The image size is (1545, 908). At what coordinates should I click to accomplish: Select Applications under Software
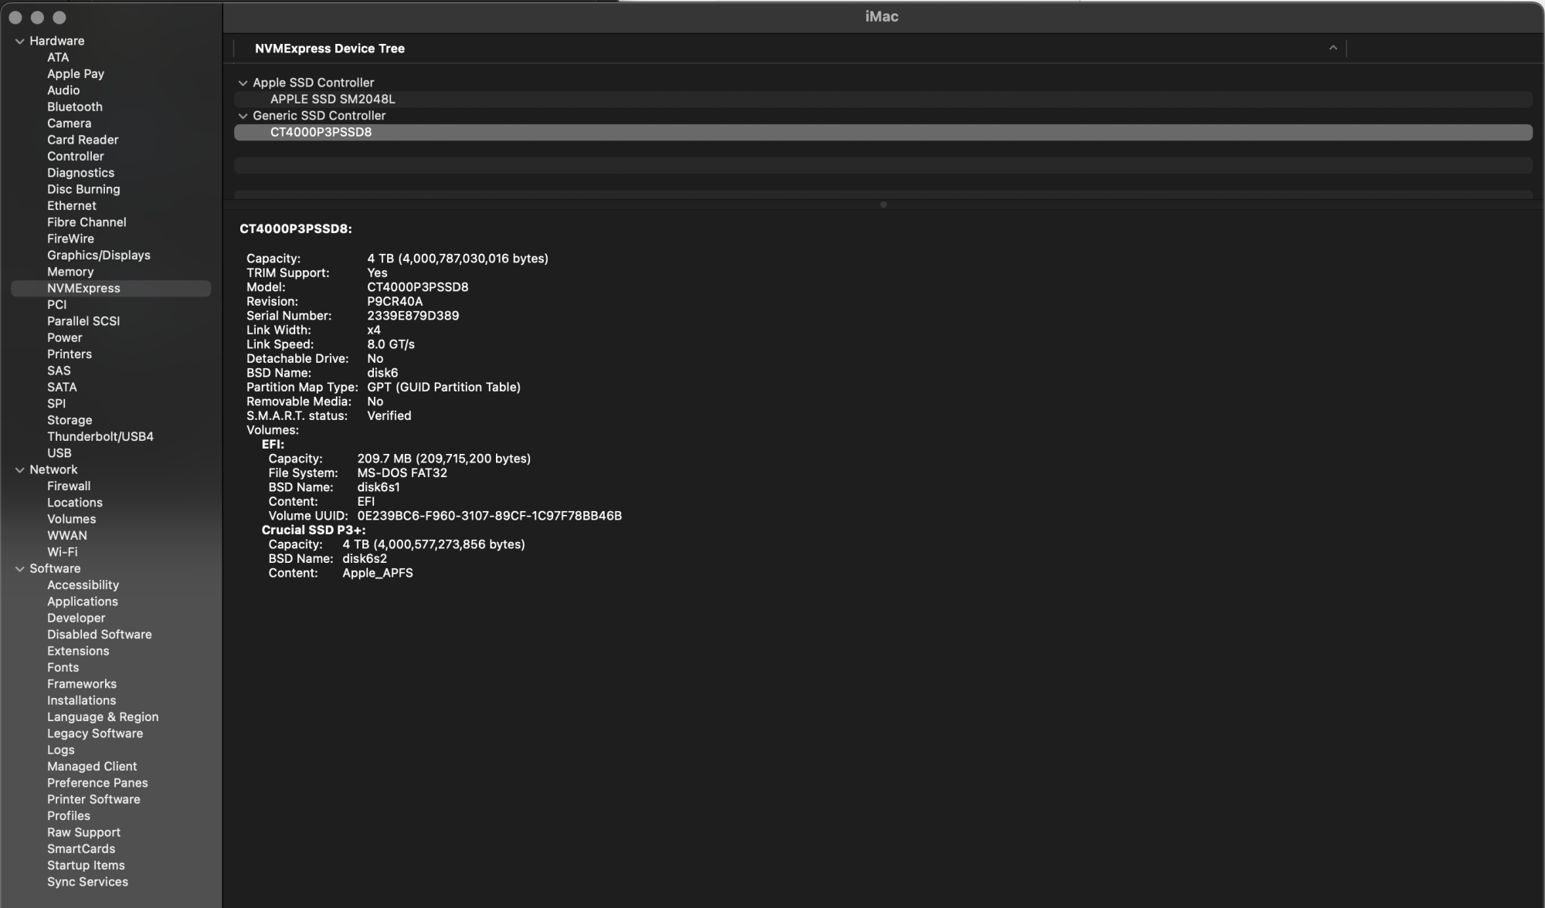pos(83,601)
